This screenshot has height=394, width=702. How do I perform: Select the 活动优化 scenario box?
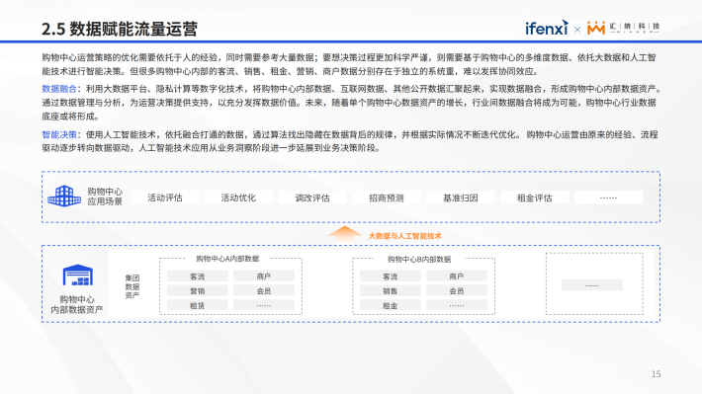coord(238,197)
